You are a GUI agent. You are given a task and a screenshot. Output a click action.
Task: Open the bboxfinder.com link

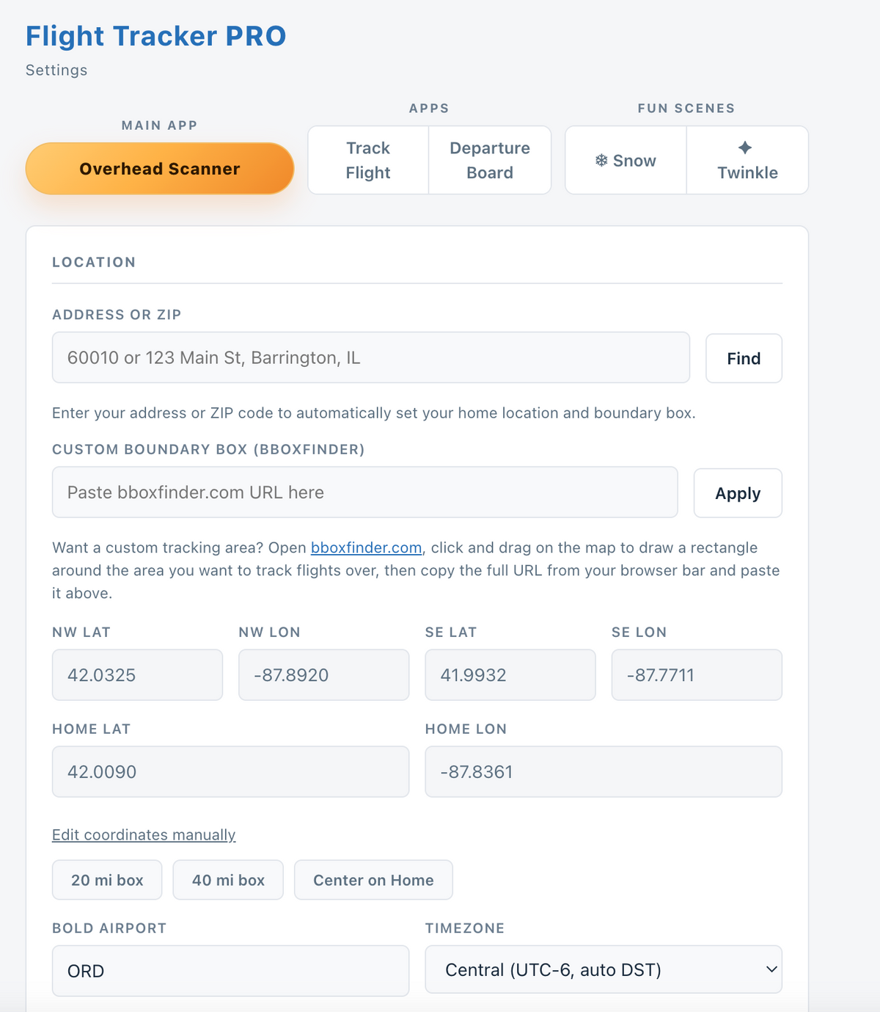tap(366, 547)
